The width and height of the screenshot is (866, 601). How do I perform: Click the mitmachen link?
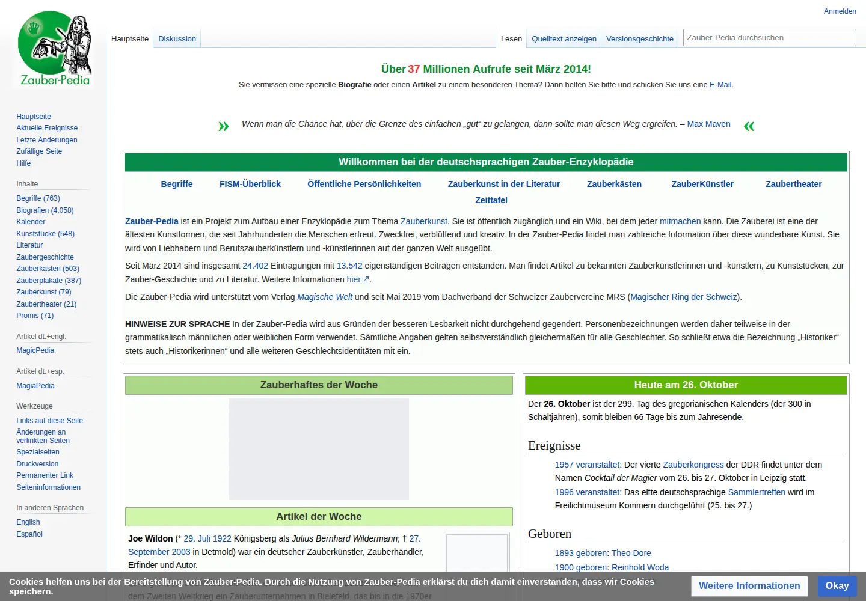680,221
